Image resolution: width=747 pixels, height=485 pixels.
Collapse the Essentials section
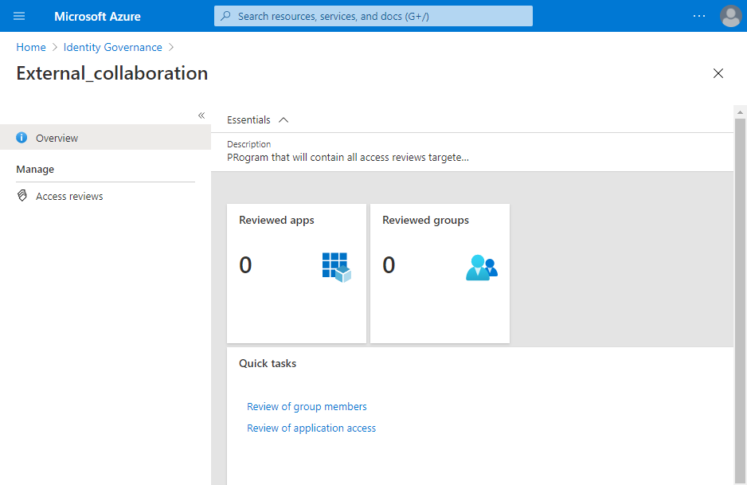coord(284,119)
